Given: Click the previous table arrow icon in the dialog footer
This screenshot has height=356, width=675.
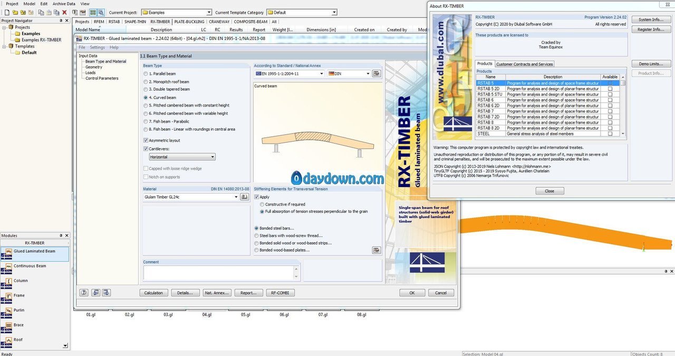Looking at the screenshot, I should [x=95, y=293].
